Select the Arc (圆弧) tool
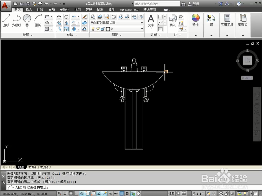Screen dimensions: 262x196 (38, 20)
